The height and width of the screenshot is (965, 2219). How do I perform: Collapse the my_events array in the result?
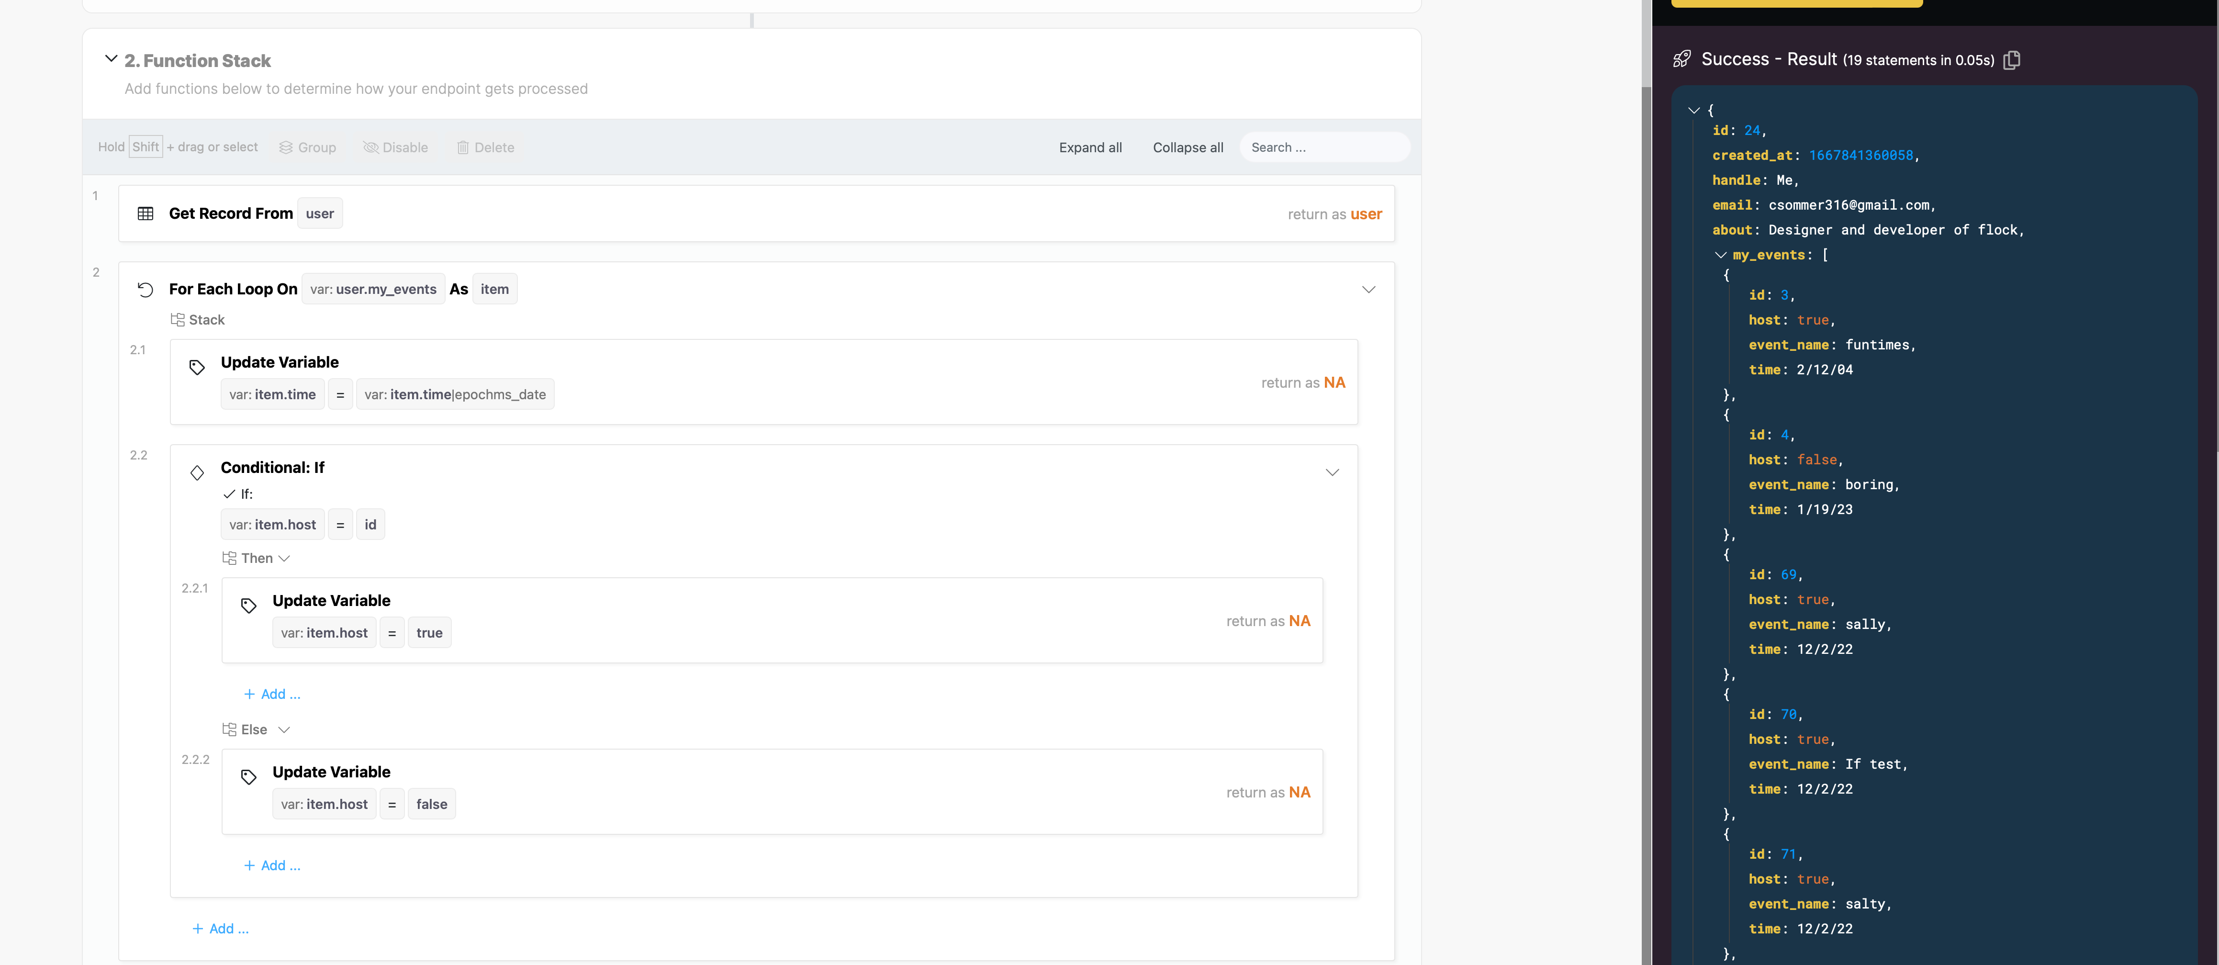pos(1720,255)
